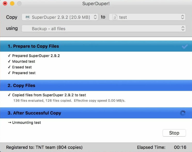Image resolution: width=192 pixels, height=152 pixels.
Task: Click the using label
Action: (x=12, y=28)
